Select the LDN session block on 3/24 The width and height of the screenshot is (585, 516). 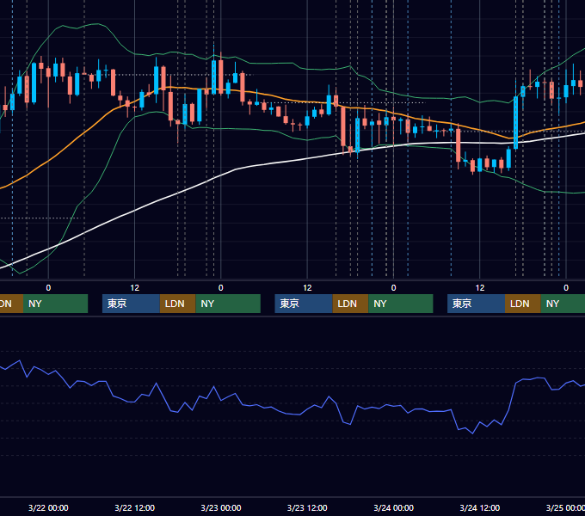[523, 304]
